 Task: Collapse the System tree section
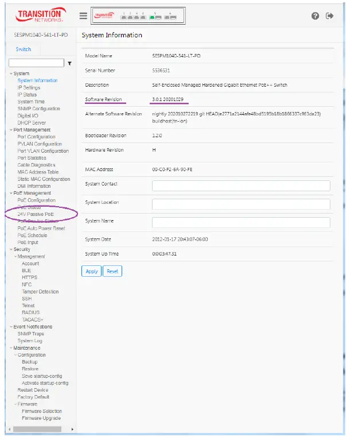pos(11,74)
